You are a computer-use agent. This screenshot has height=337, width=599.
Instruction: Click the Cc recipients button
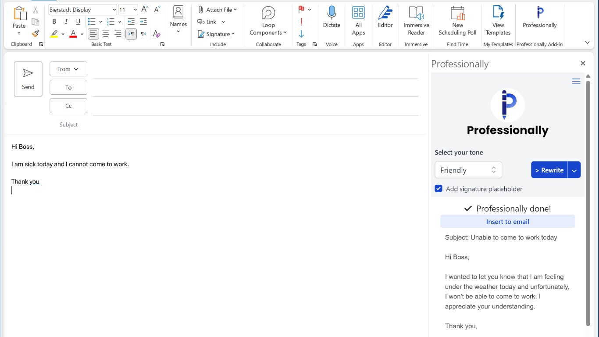[68, 106]
